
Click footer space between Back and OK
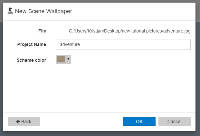pyautogui.click(x=81, y=122)
